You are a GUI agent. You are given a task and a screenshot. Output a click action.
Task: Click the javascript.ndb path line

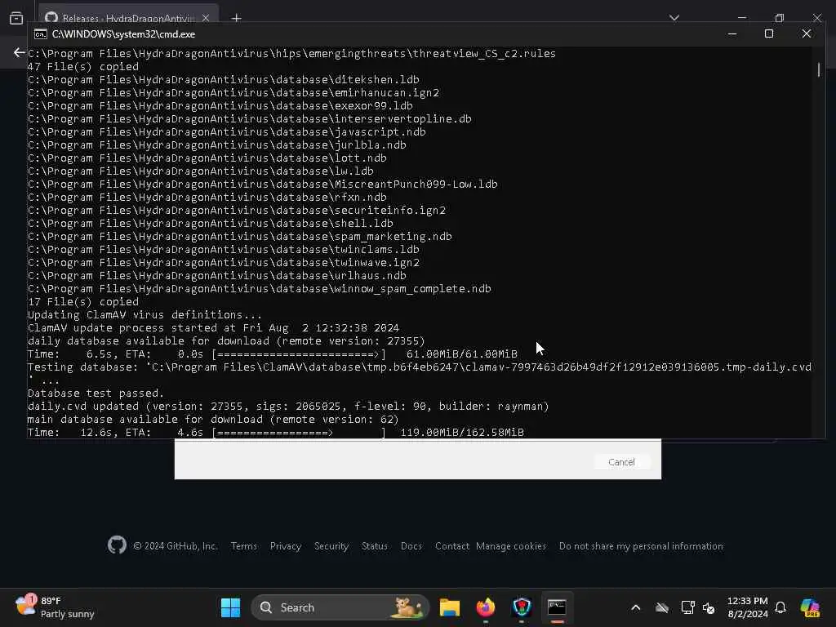[227, 131]
